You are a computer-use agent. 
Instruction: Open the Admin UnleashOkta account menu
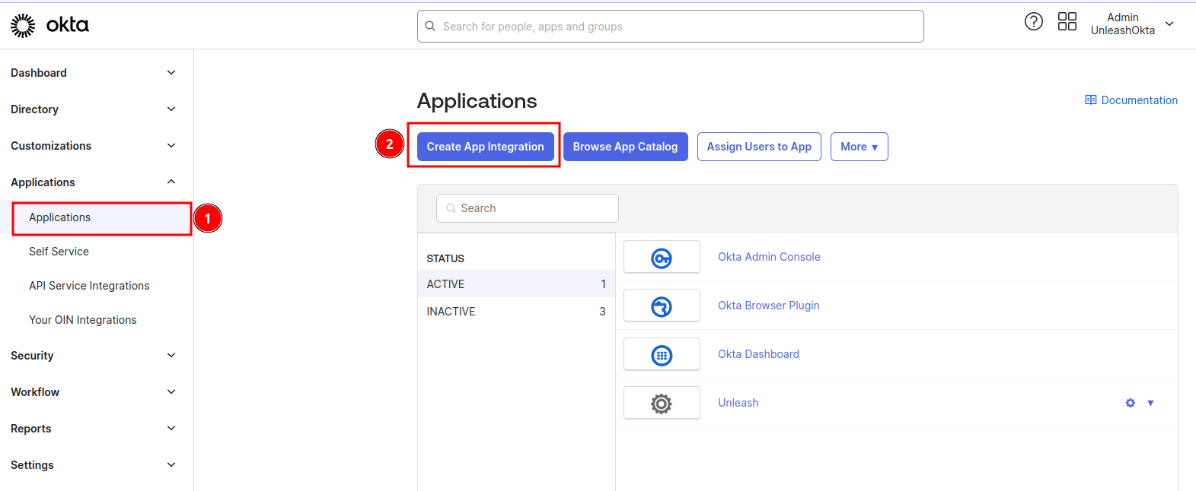click(1131, 24)
